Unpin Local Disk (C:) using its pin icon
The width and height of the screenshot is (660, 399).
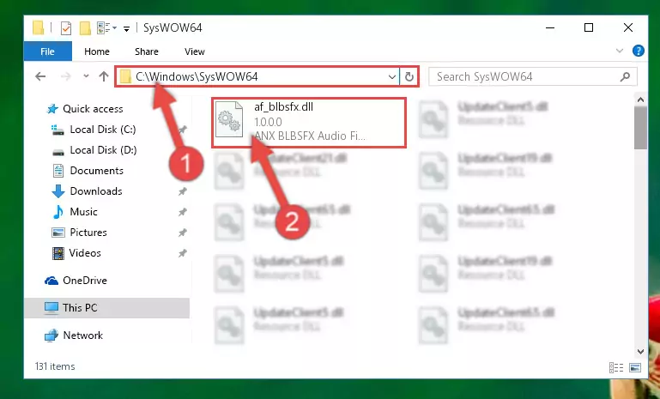(182, 130)
